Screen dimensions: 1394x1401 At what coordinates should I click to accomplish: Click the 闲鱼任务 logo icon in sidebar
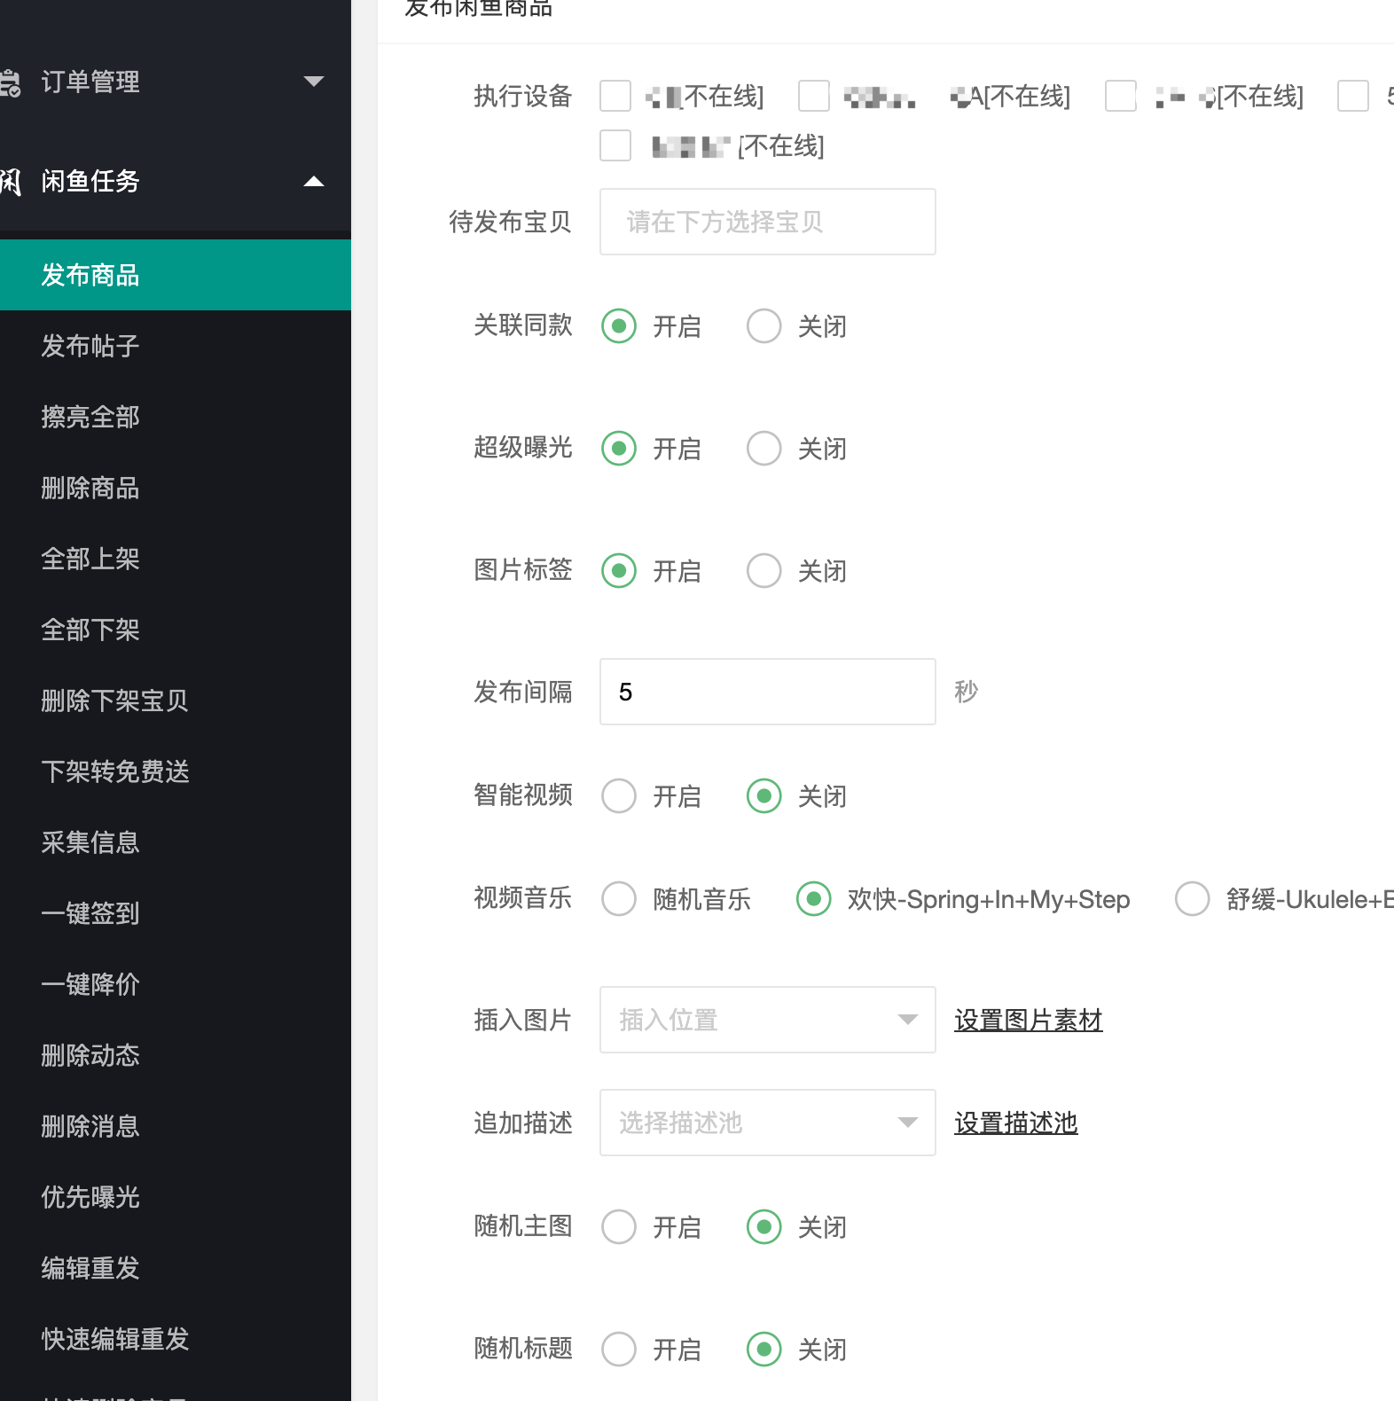11,182
